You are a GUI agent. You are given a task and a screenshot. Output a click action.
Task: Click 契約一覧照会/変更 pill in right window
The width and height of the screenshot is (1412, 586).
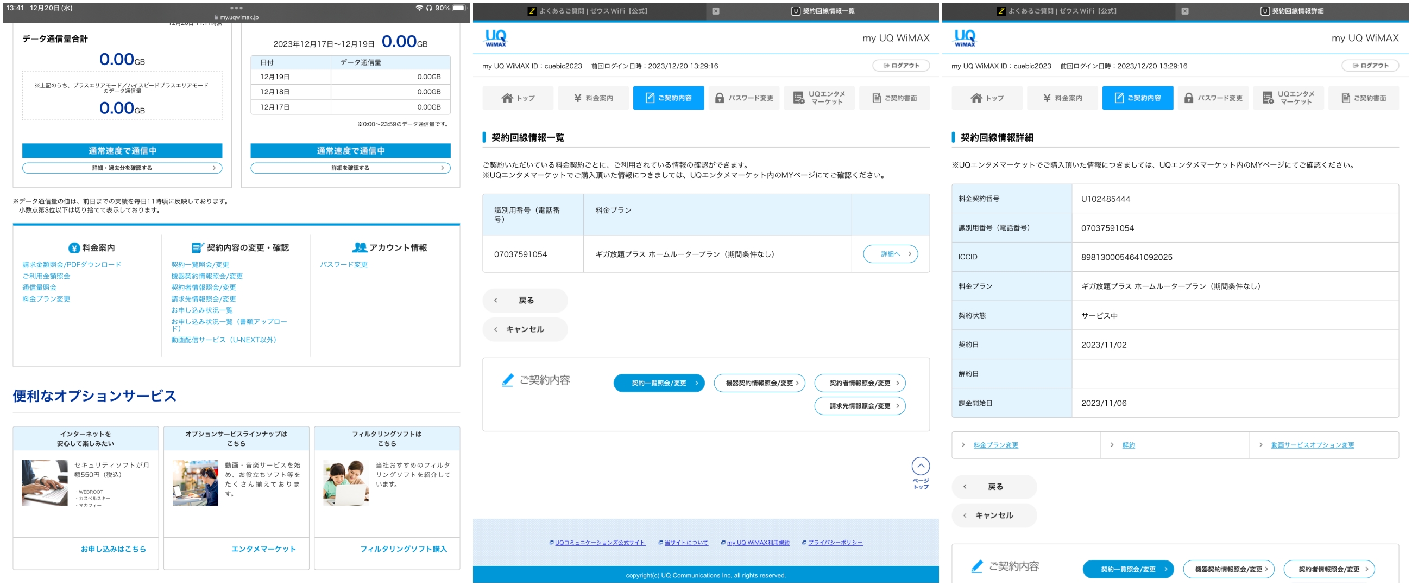click(x=1128, y=570)
